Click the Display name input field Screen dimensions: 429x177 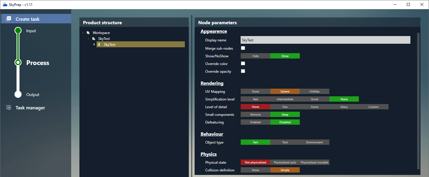pos(325,40)
